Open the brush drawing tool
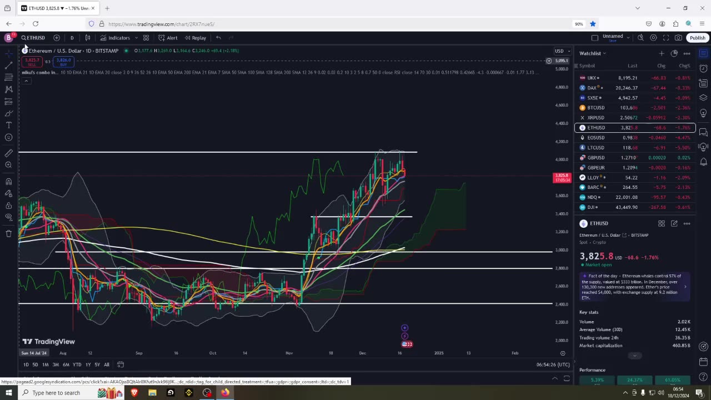The image size is (711, 400). [8, 113]
